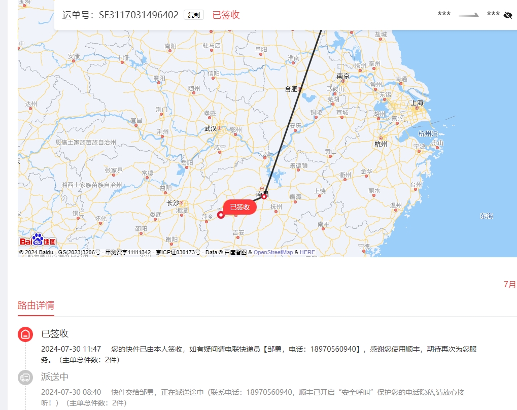Click the 衡阳 label on the map
The width and height of the screenshot is (517, 410).
coord(171,239)
